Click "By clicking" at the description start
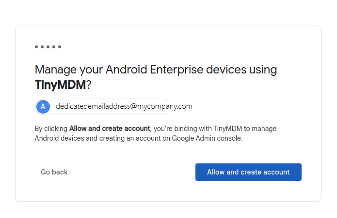Viewport: 337px width, 218px height. [x=51, y=129]
